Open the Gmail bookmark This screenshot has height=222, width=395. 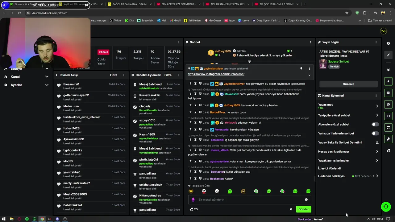[x=175, y=21]
